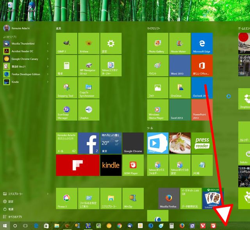Open the メモ帳 notepad tile
The image size is (250, 230).
point(202,165)
